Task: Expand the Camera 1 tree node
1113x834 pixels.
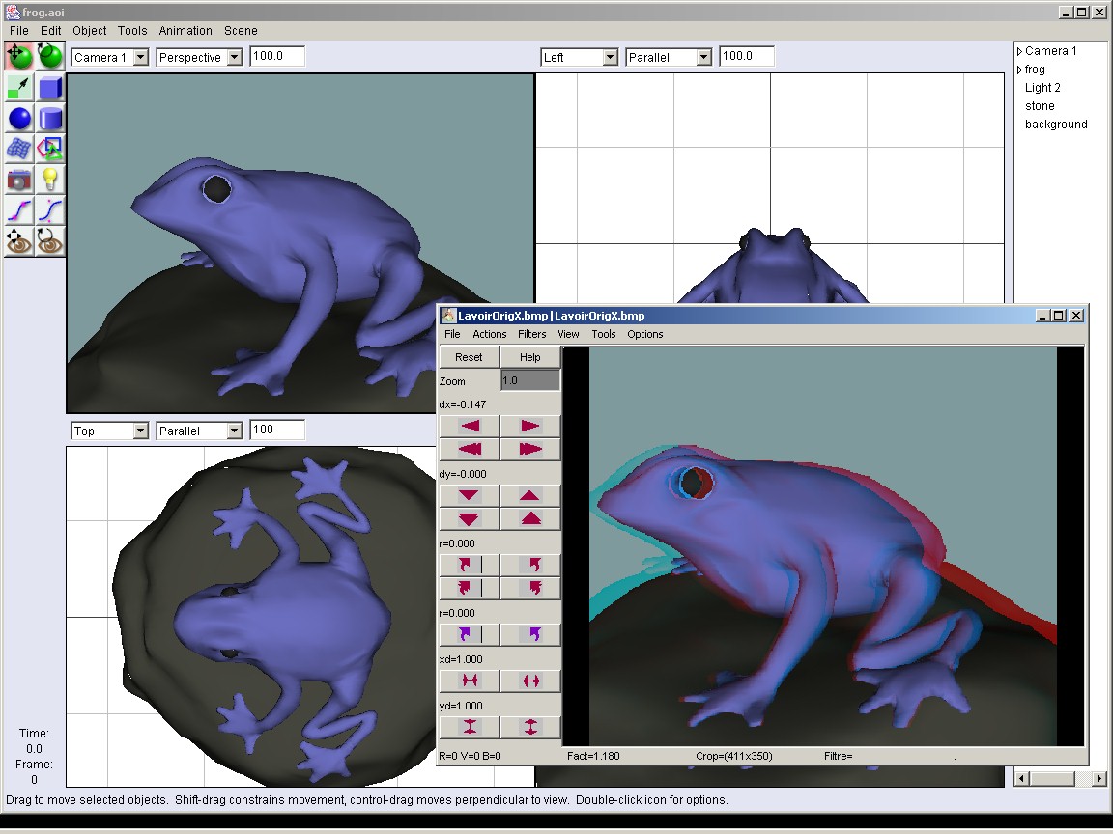Action: tap(1020, 51)
